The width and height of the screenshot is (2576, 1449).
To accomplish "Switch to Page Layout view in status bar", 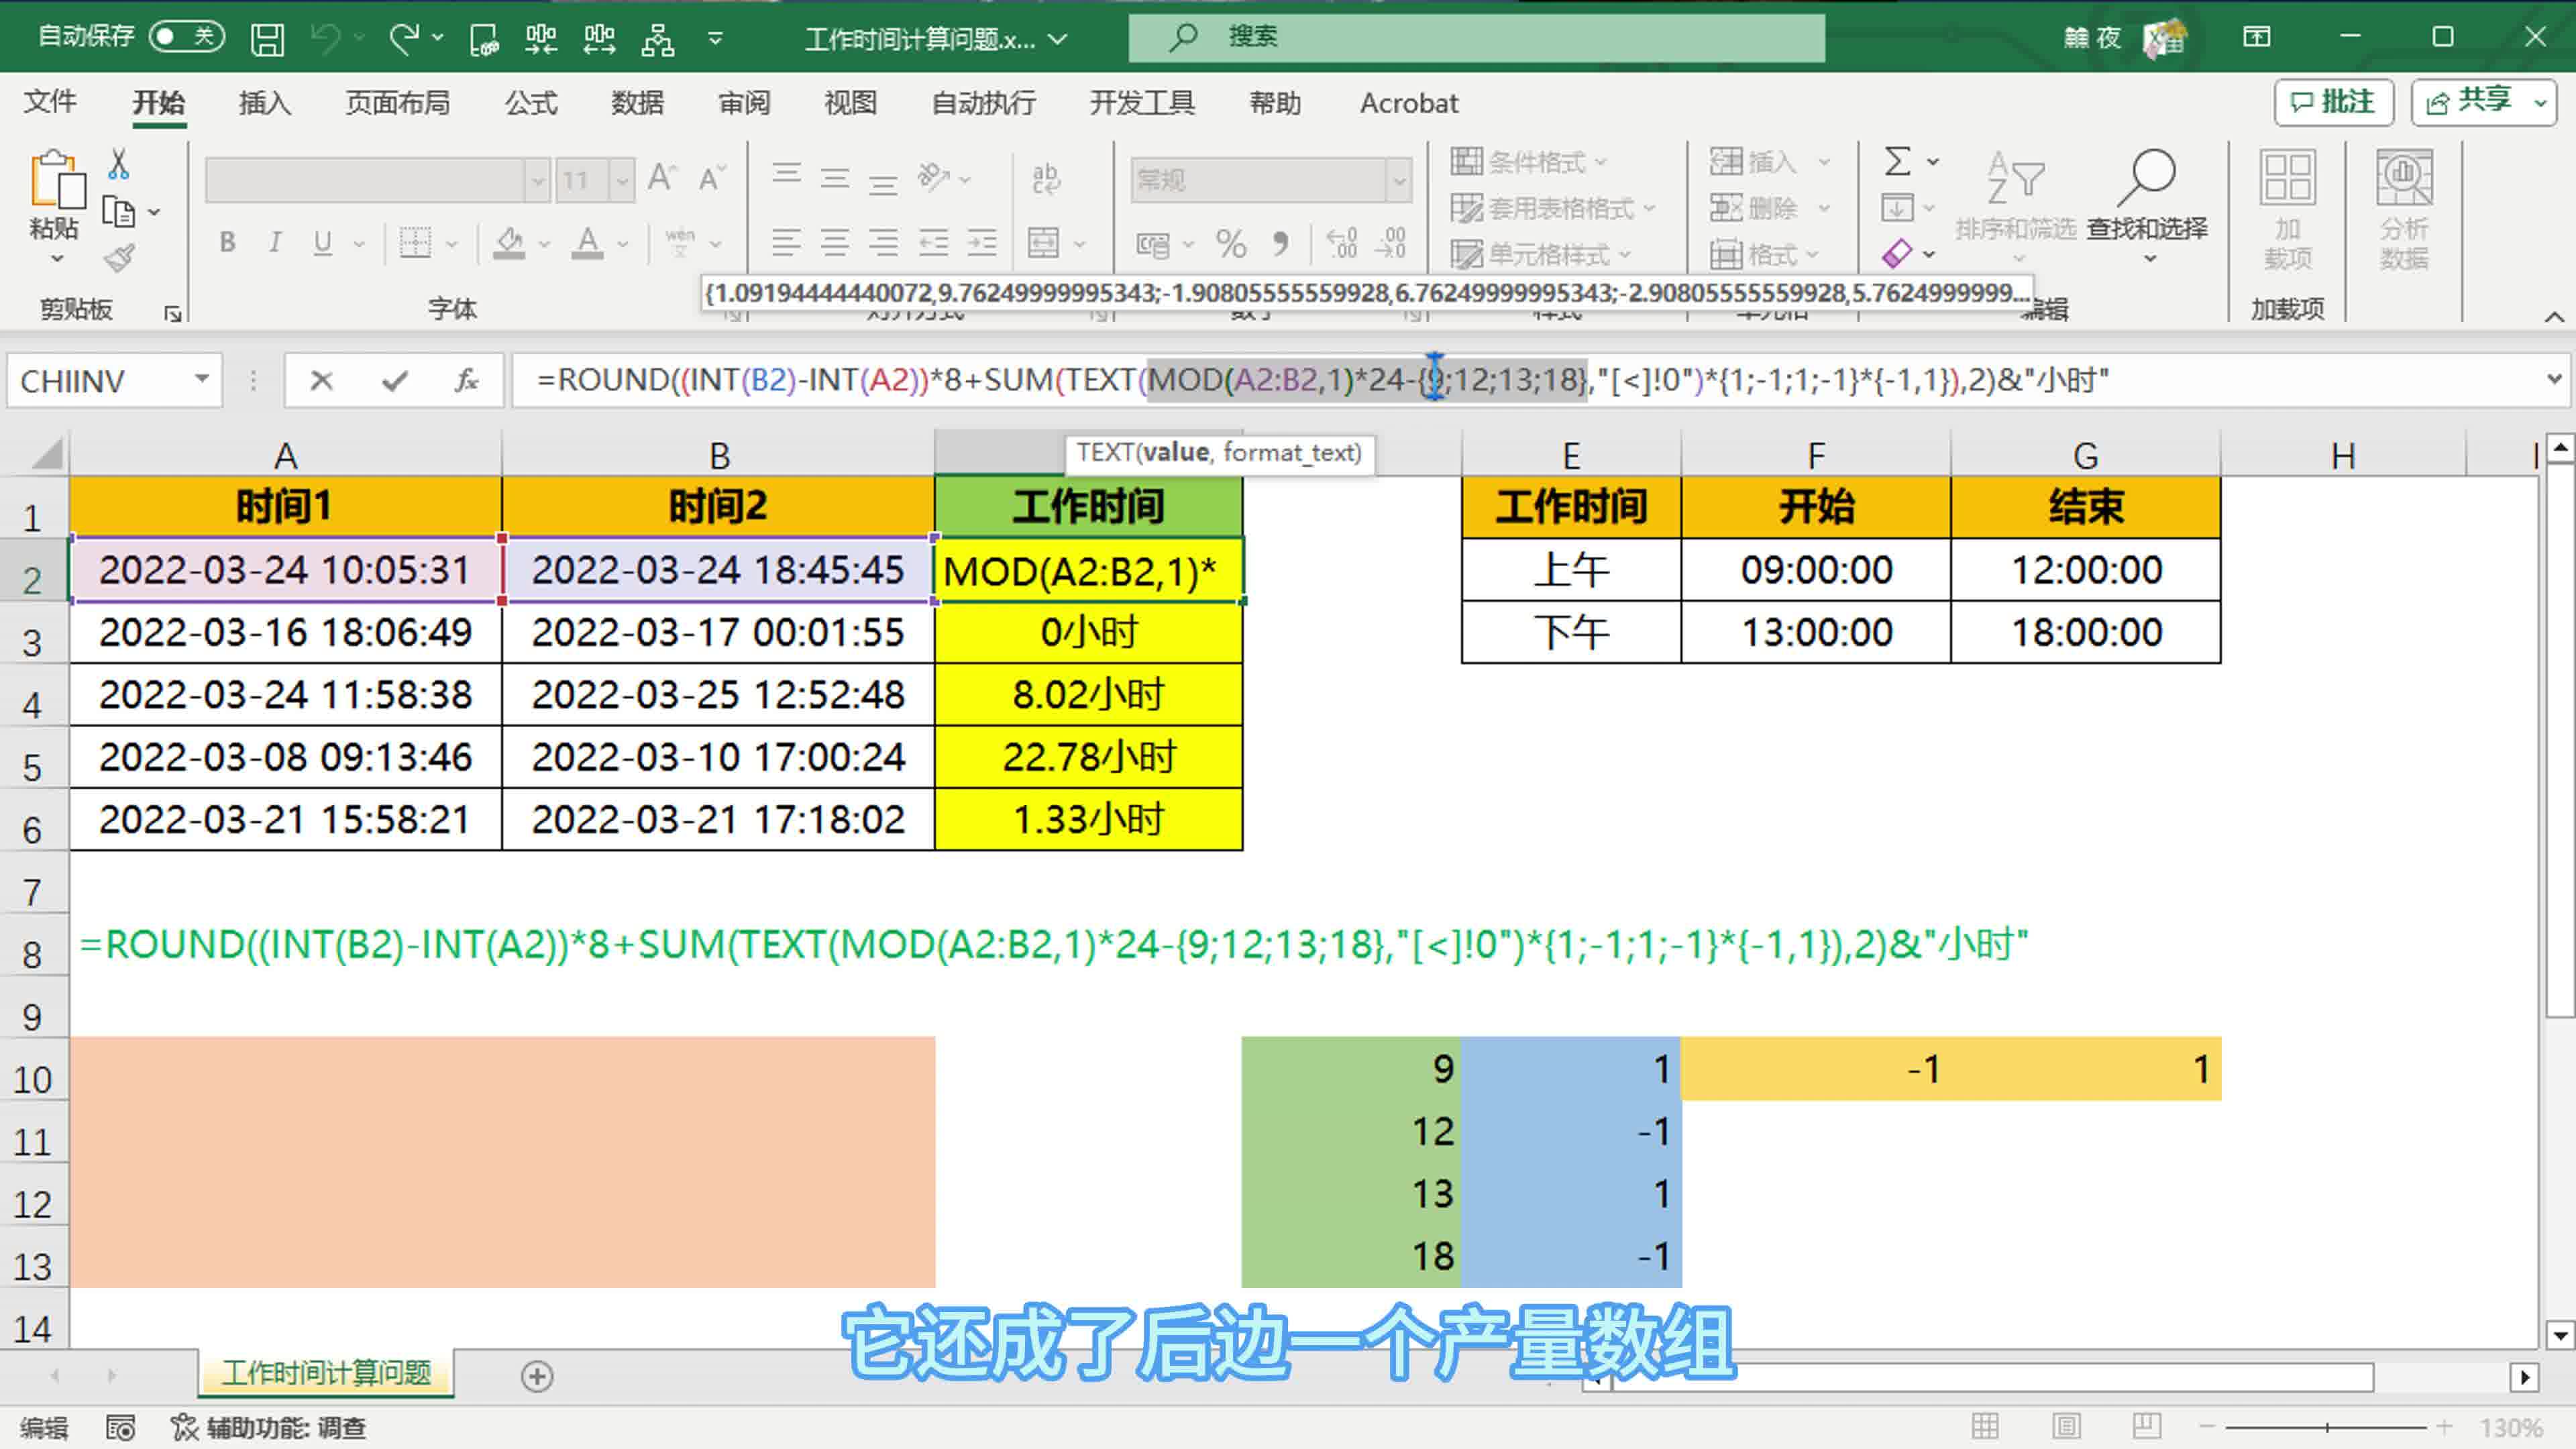I will point(2066,1427).
